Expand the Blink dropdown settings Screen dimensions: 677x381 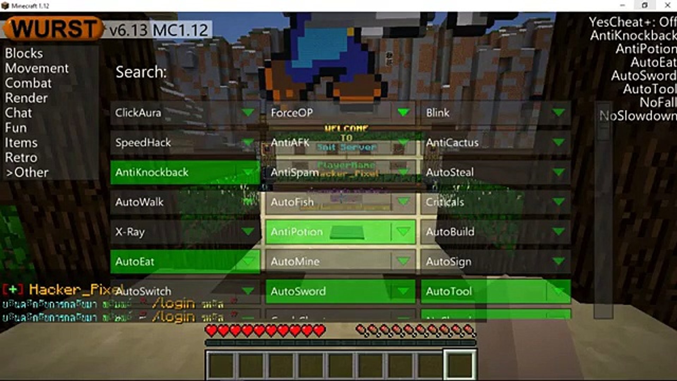pyautogui.click(x=558, y=113)
